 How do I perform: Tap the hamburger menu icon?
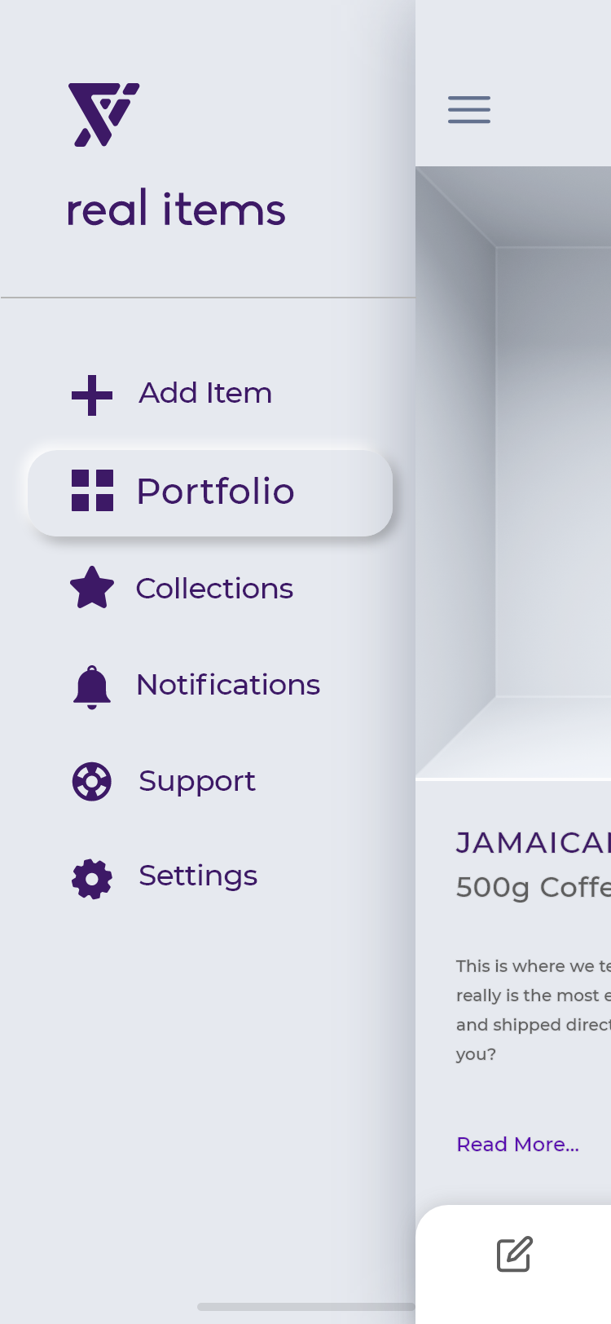coord(469,109)
